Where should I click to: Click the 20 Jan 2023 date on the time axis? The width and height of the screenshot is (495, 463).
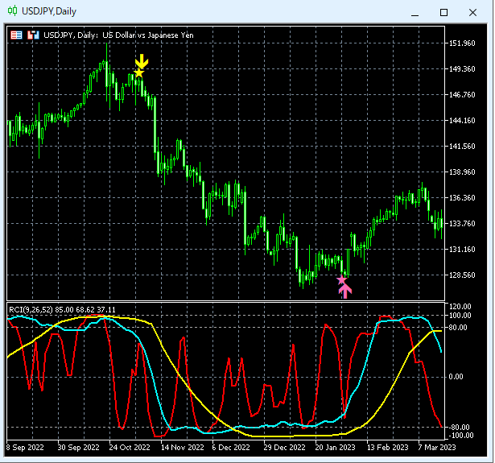tap(335, 448)
